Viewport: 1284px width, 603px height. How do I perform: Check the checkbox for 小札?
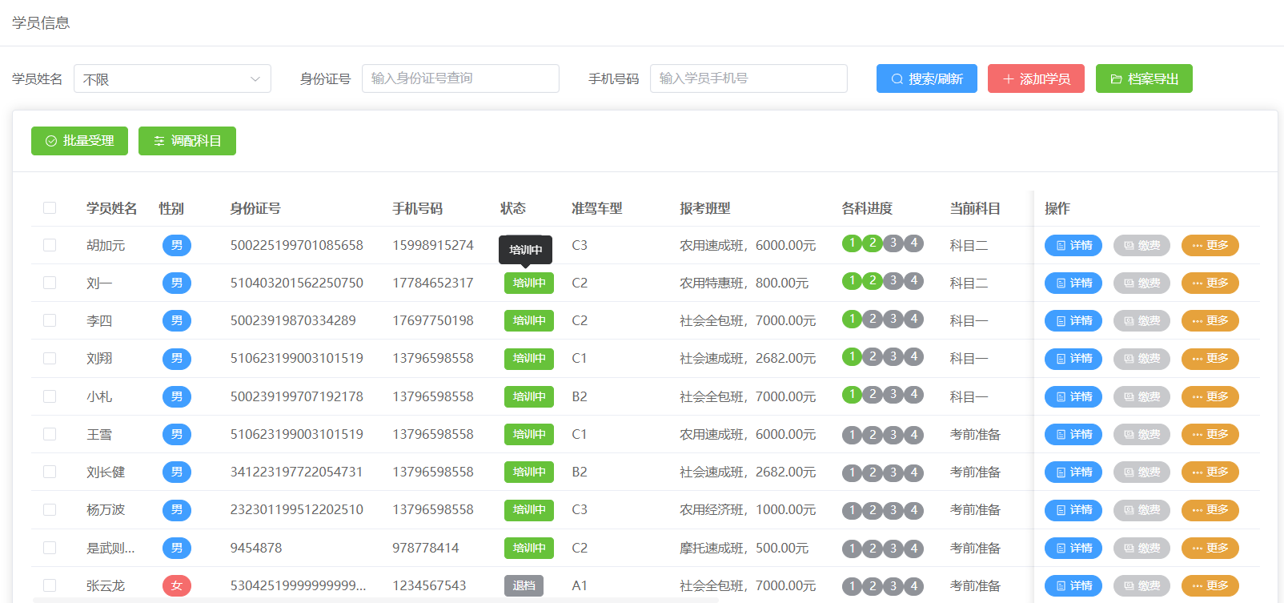pyautogui.click(x=50, y=396)
